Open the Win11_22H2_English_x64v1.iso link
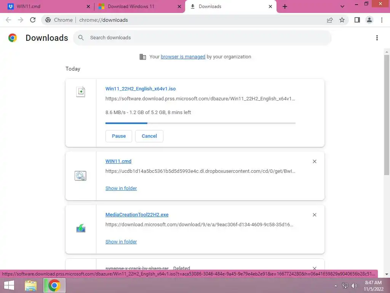The width and height of the screenshot is (390, 293). point(141,89)
